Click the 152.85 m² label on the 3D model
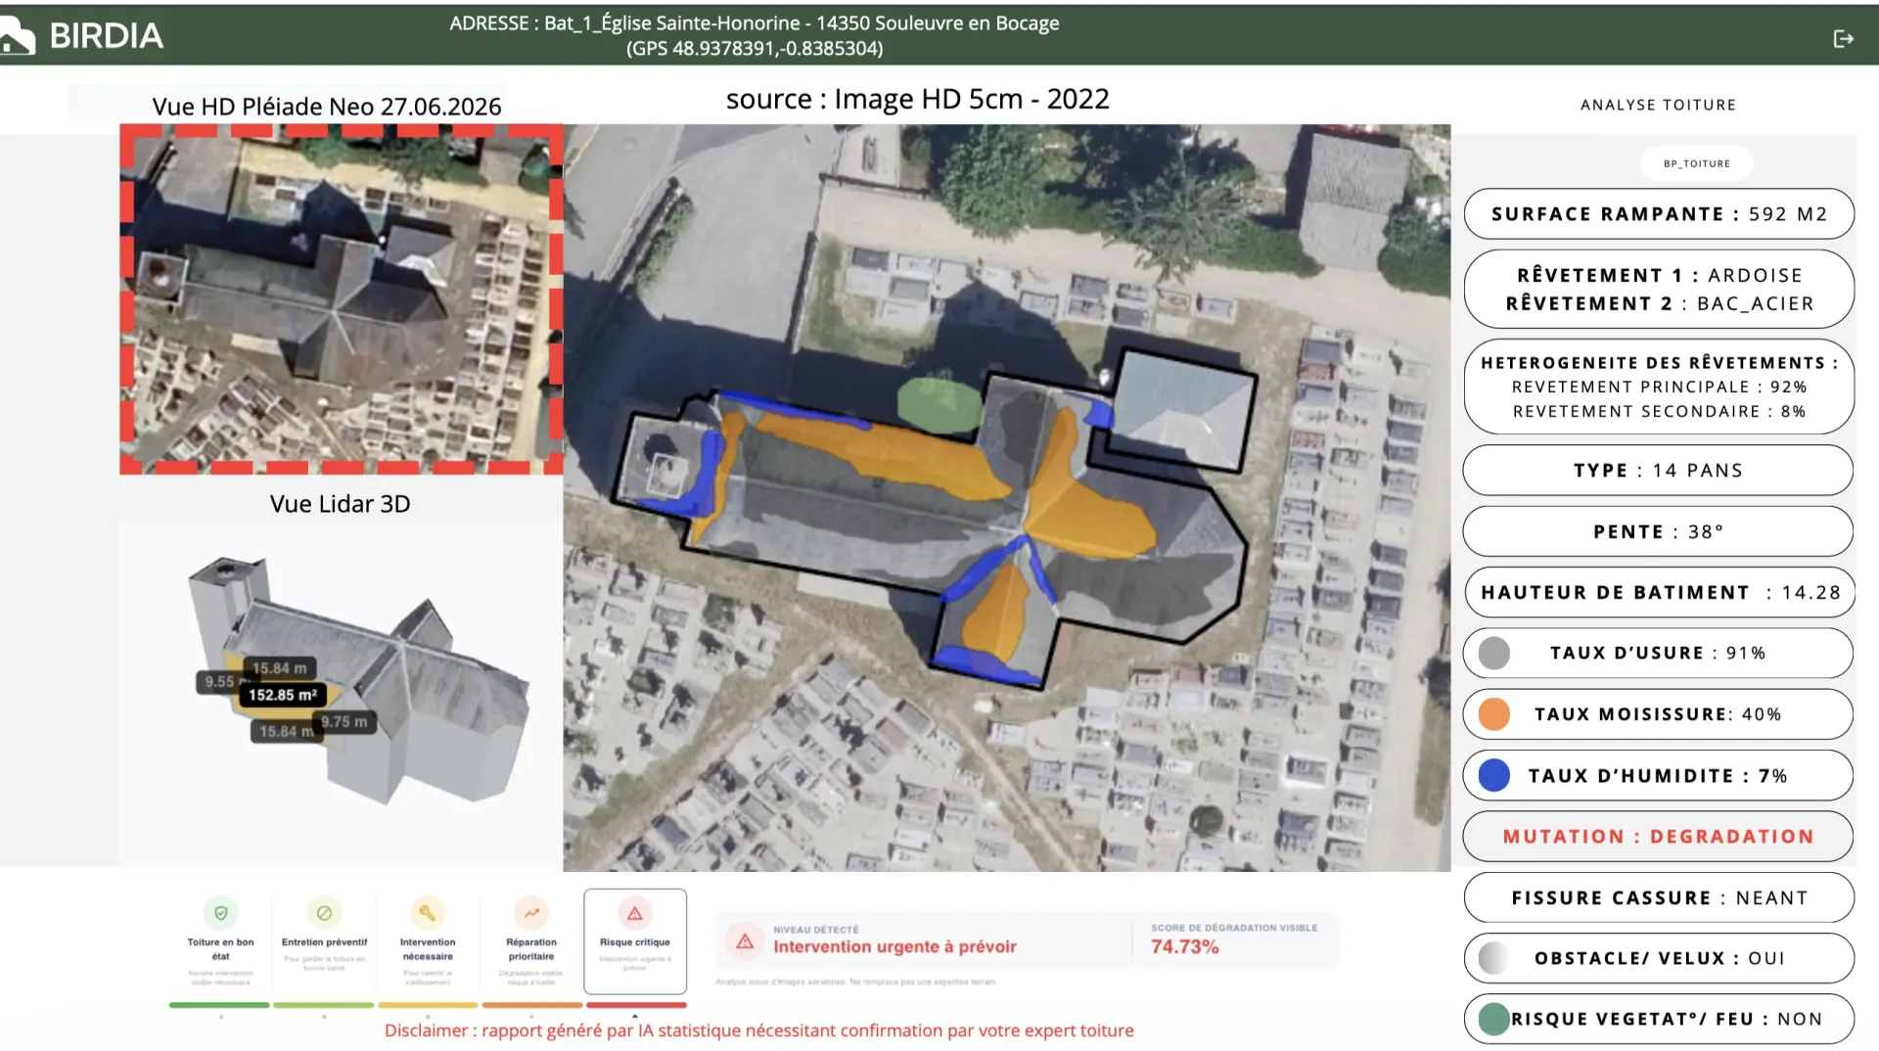Viewport: 1879px width, 1051px height. point(282,695)
